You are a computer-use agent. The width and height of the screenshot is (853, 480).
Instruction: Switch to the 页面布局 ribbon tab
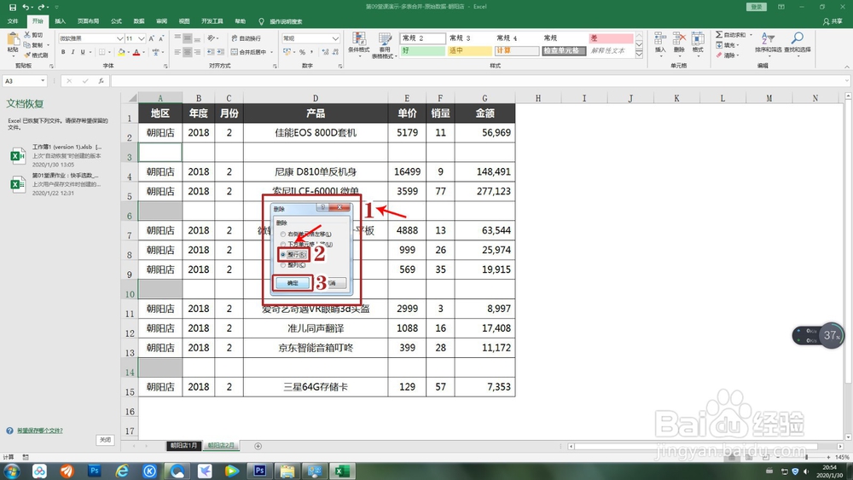88,21
